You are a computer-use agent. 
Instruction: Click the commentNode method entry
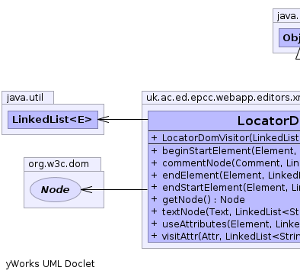point(225,163)
